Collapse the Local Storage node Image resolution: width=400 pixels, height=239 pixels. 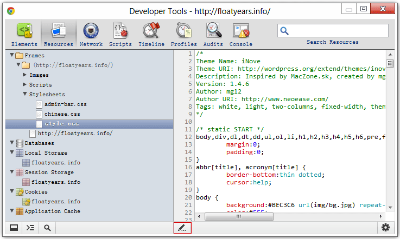point(12,152)
